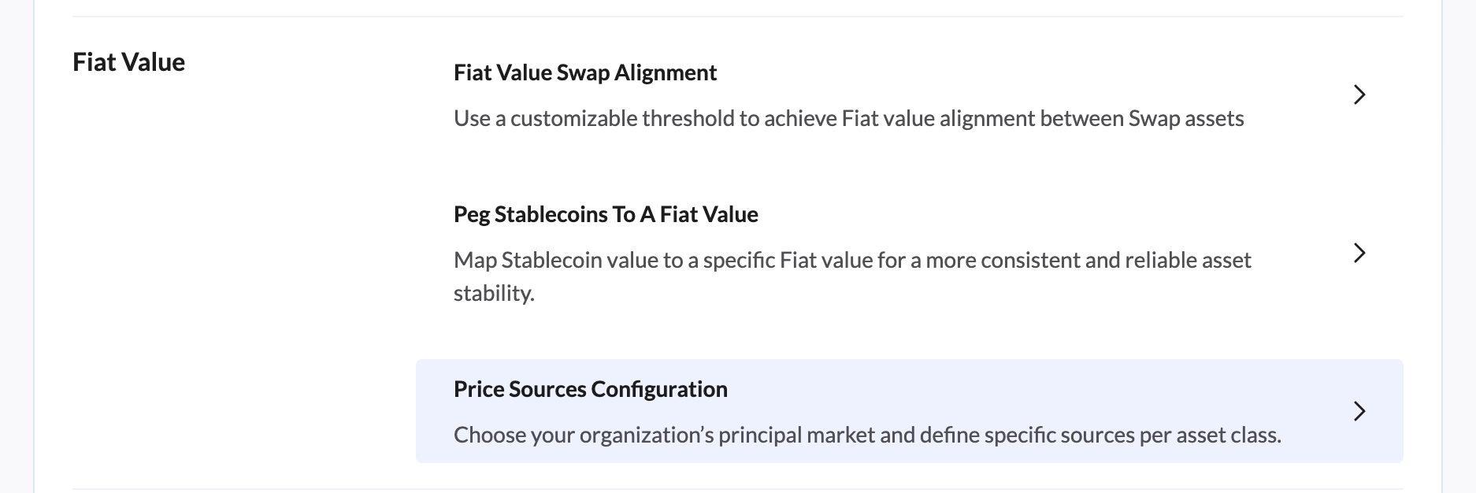Click the chevron for Peg Stablecoins To A Fiat Value
Screen dimensions: 1476x493
coord(1359,253)
